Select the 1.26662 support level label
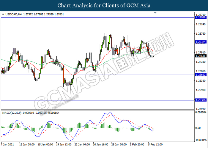Image resolution: width=208 pixels, height=148 pixels. [x=201, y=75]
